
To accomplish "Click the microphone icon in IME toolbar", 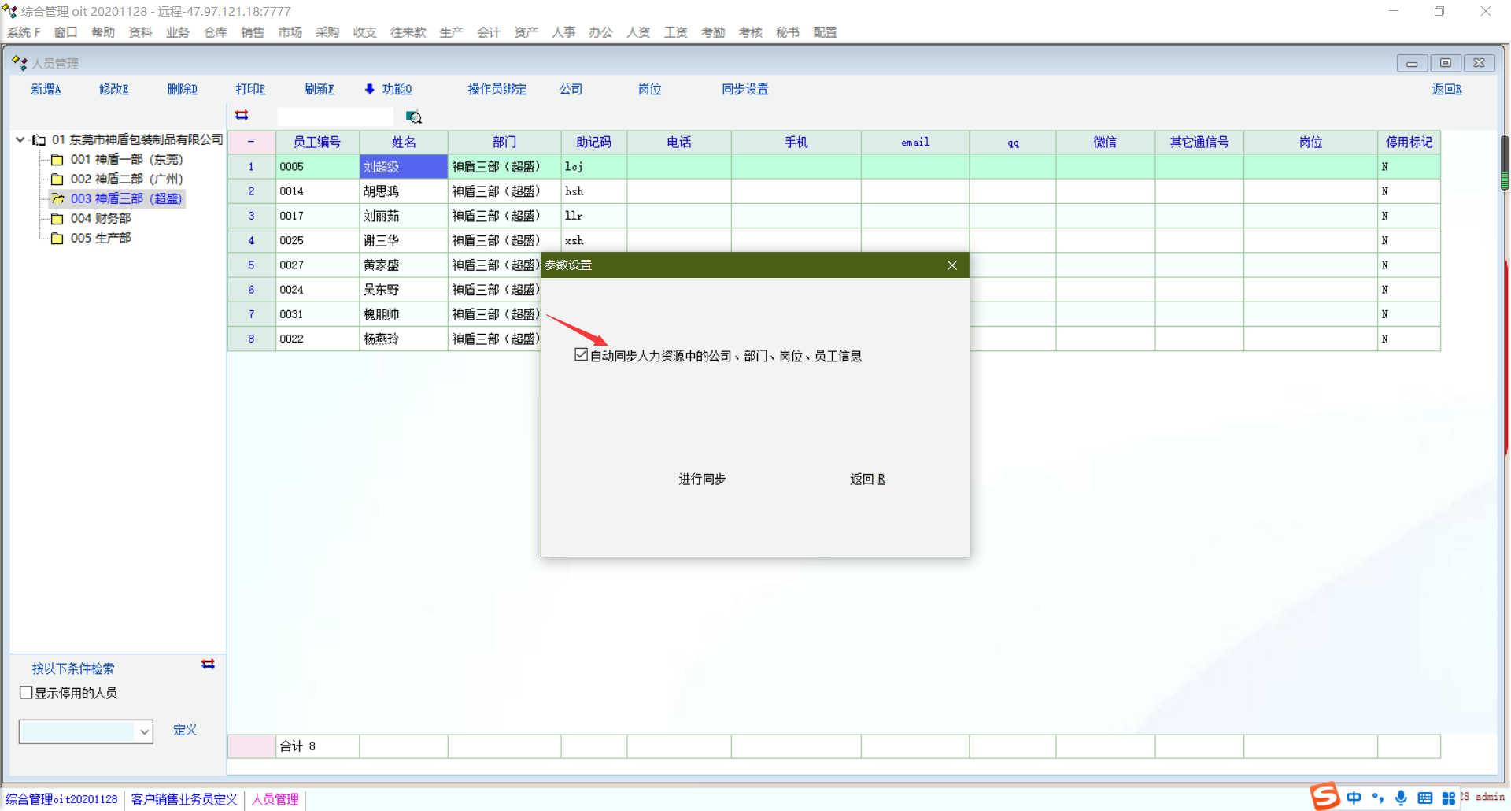I will click(1401, 798).
